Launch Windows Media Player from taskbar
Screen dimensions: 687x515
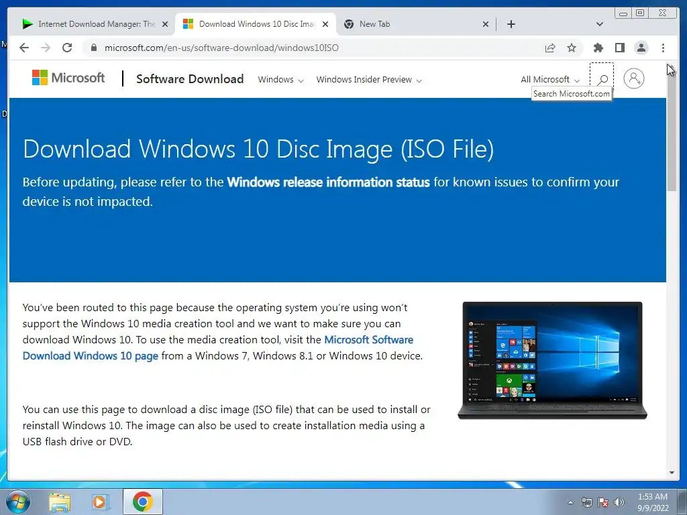[x=101, y=502]
